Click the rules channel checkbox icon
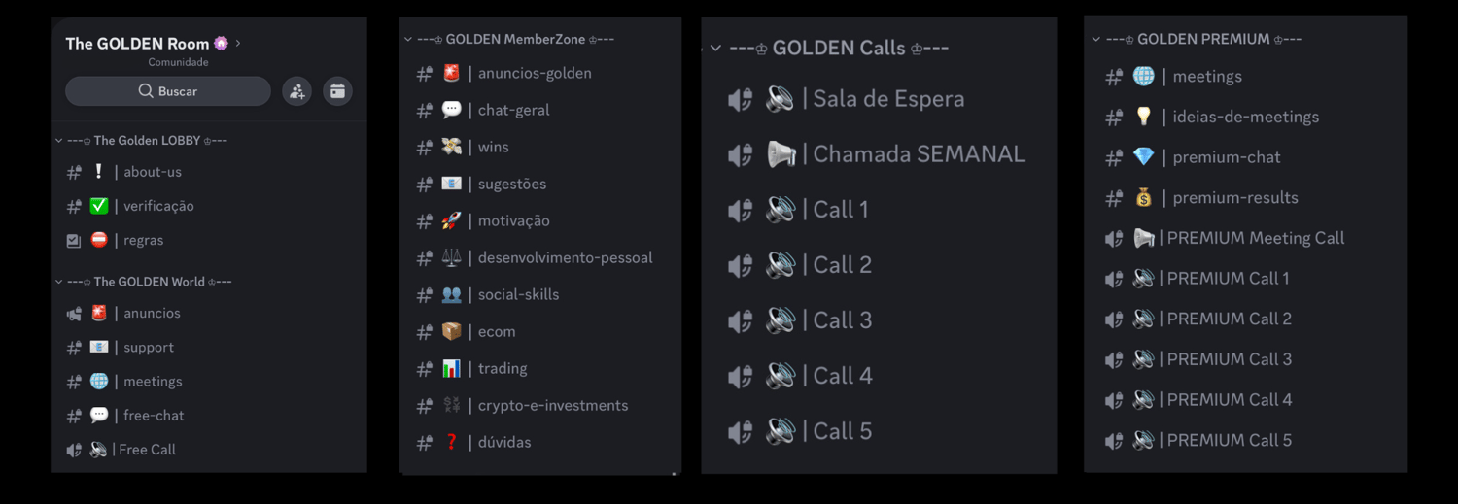 (74, 241)
